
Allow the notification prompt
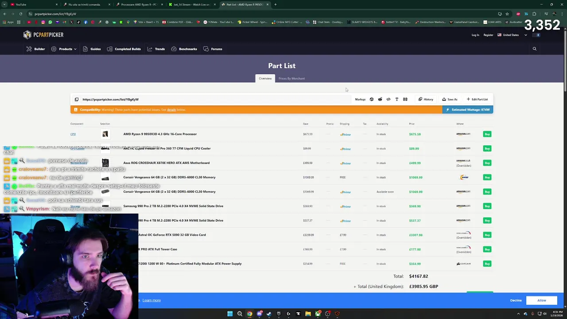point(542,300)
